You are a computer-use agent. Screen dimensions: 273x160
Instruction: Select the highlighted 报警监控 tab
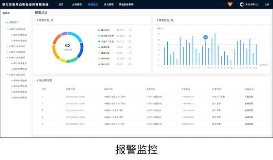pyautogui.click(x=93, y=5)
